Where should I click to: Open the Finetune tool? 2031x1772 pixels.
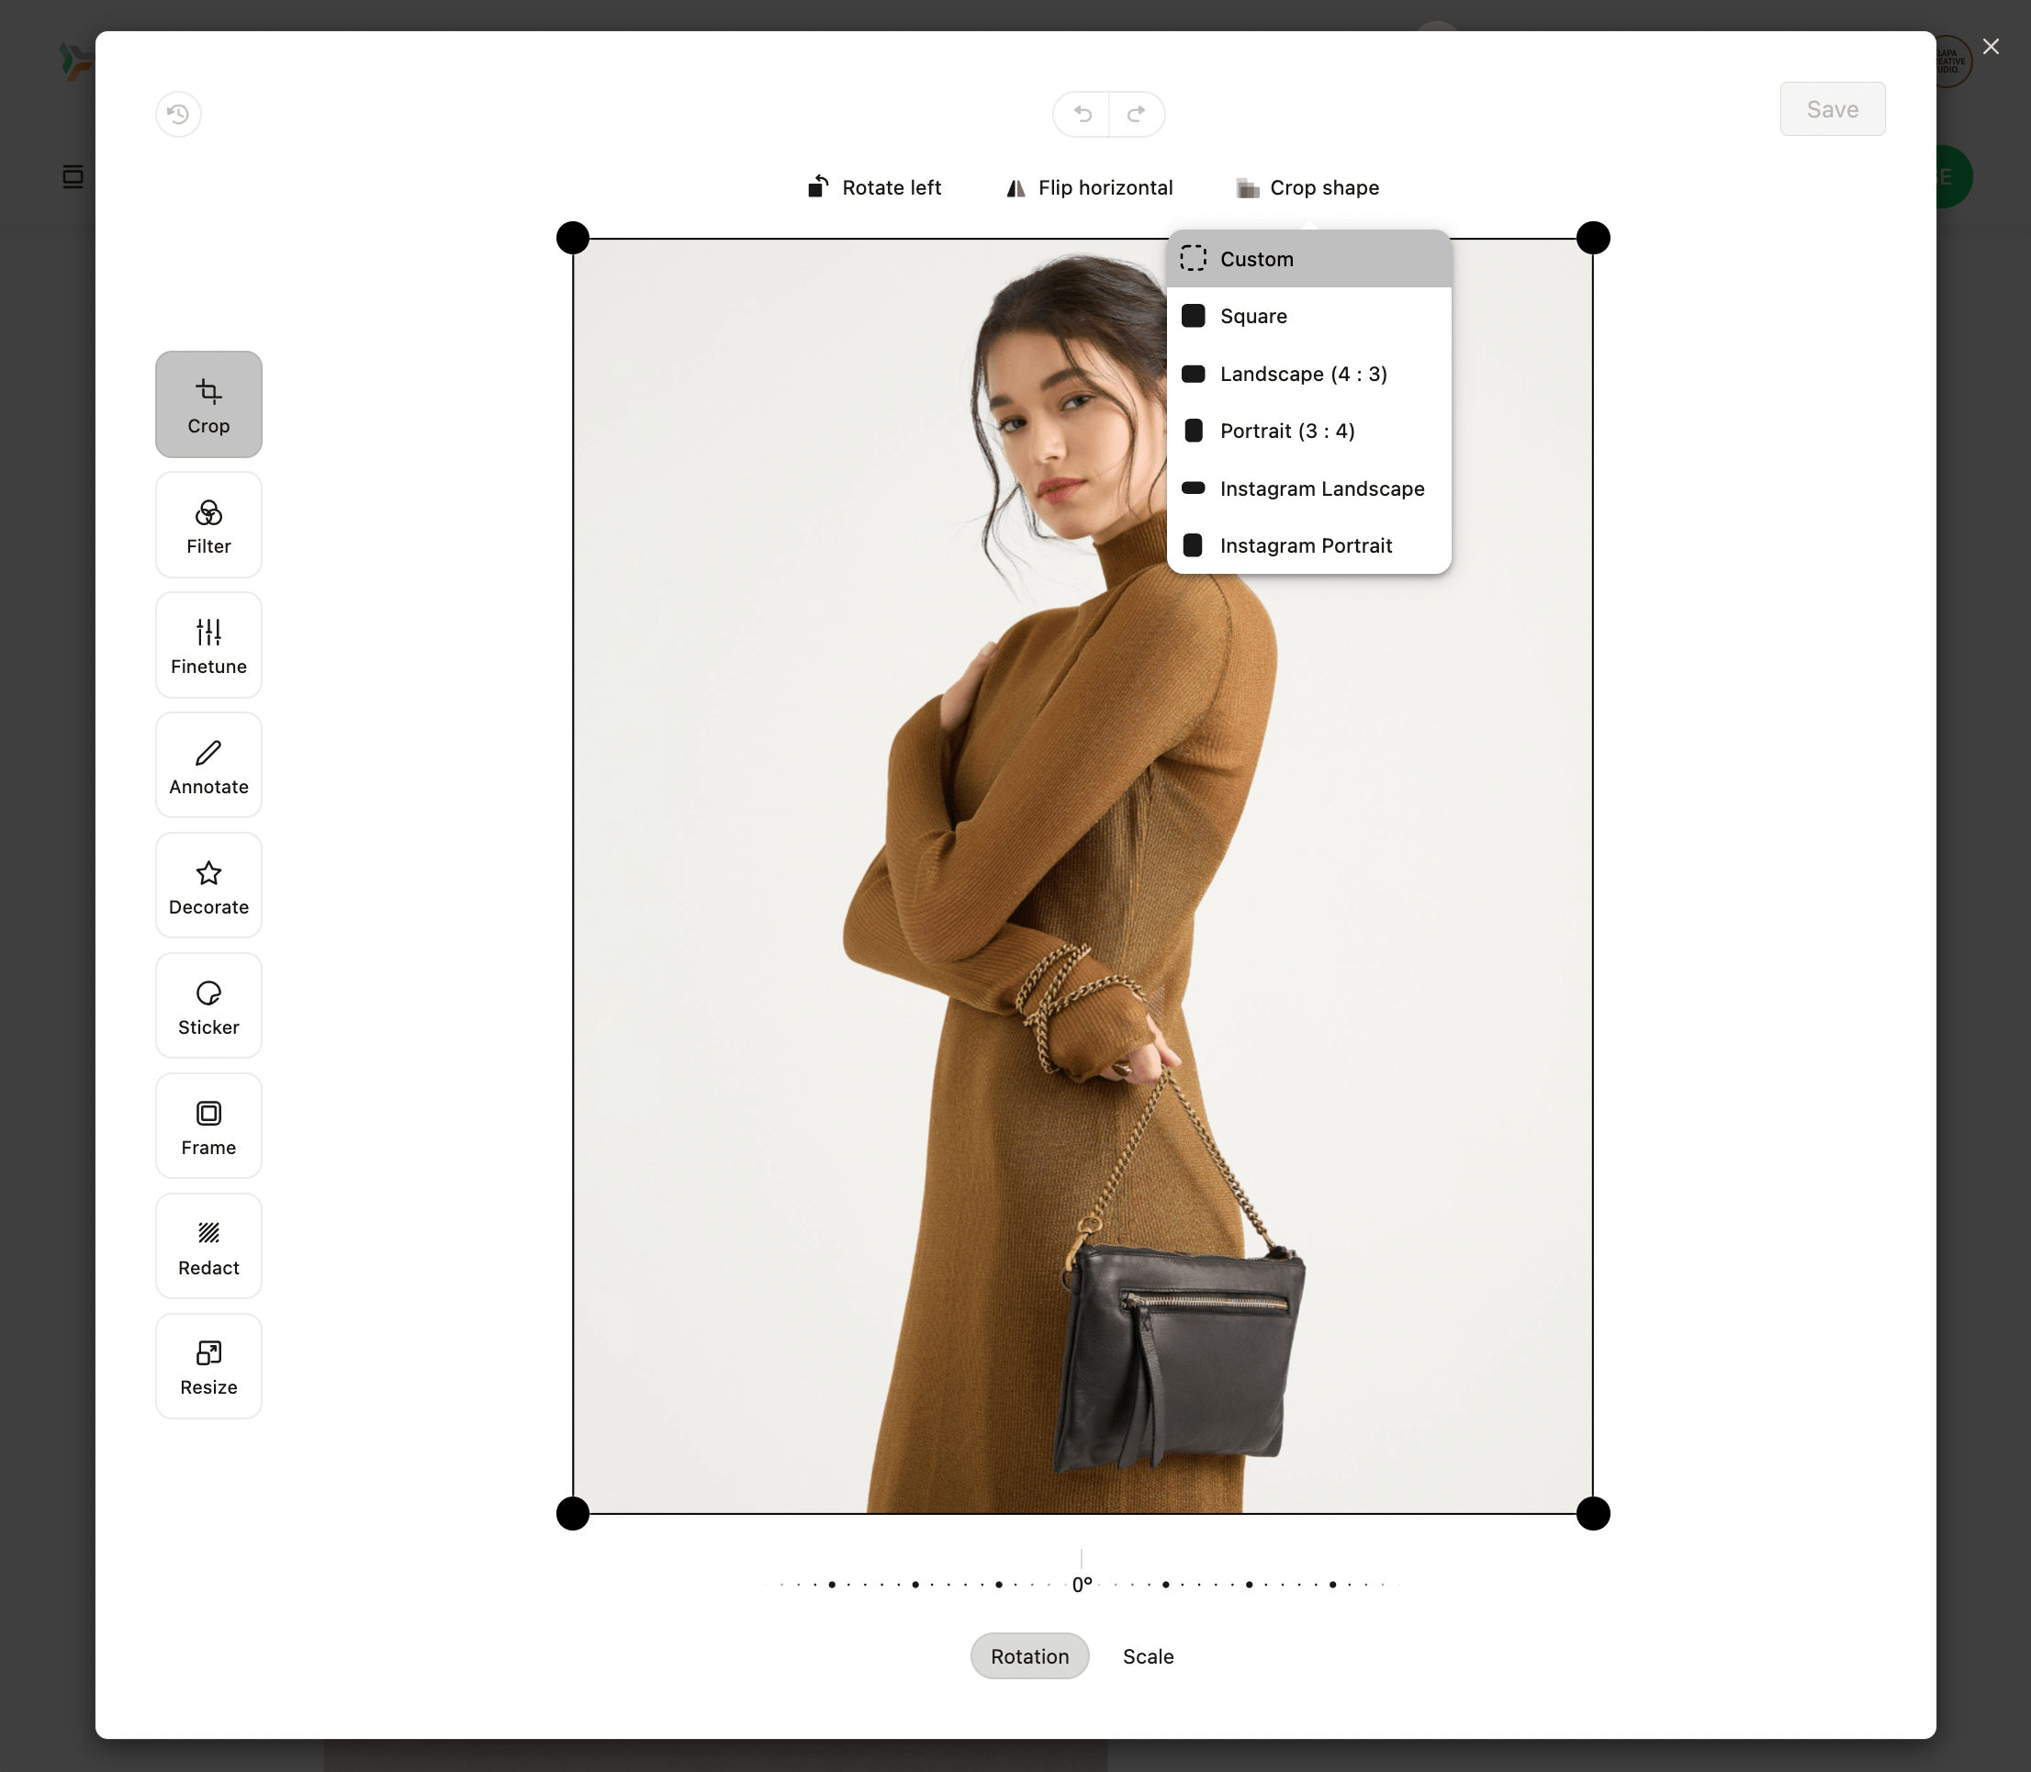tap(208, 645)
